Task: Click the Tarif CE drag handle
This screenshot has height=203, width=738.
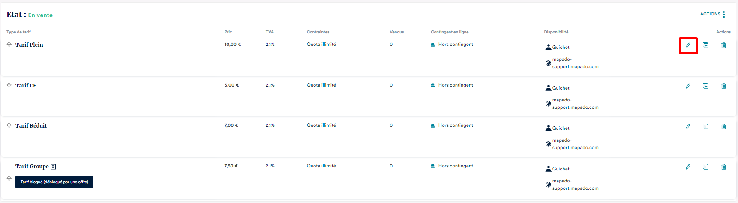Action: point(9,85)
